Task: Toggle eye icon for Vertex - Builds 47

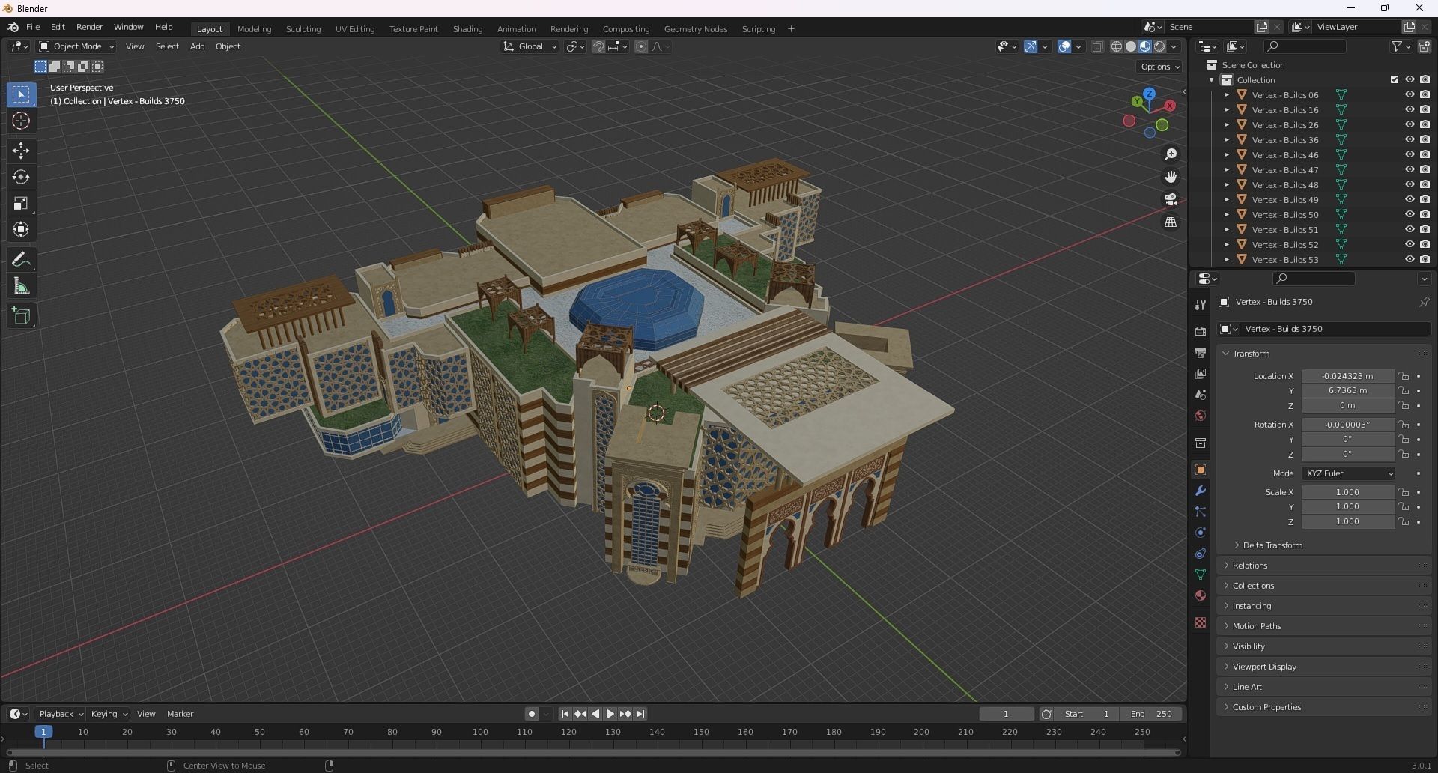Action: [1409, 169]
